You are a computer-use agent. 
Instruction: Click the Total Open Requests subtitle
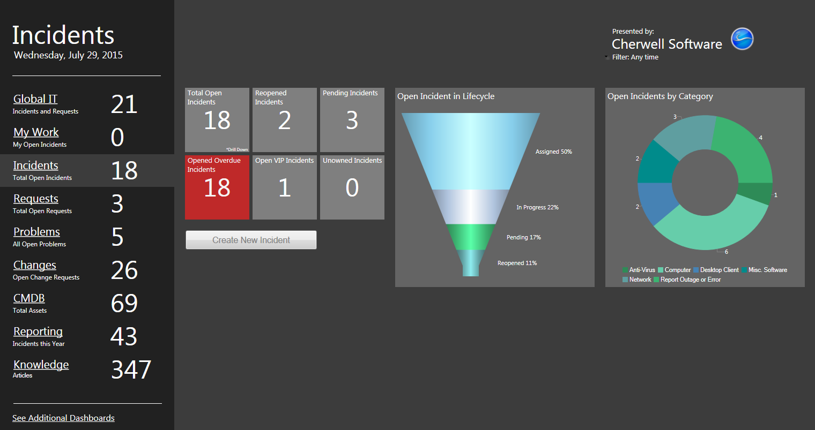[x=42, y=211]
